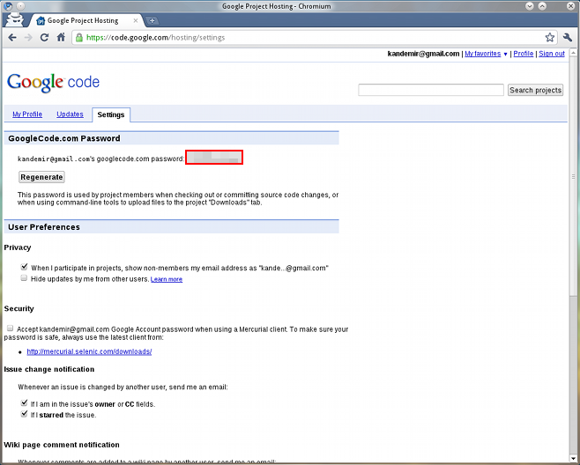Click the vertical page scrollbar
The height and width of the screenshot is (465, 580).
coord(573,176)
